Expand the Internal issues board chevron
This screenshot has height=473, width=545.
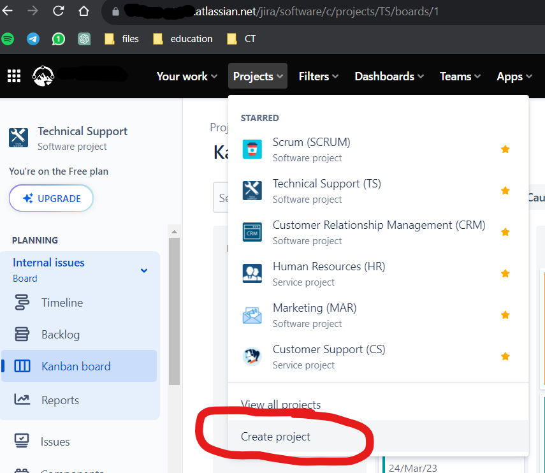point(144,270)
